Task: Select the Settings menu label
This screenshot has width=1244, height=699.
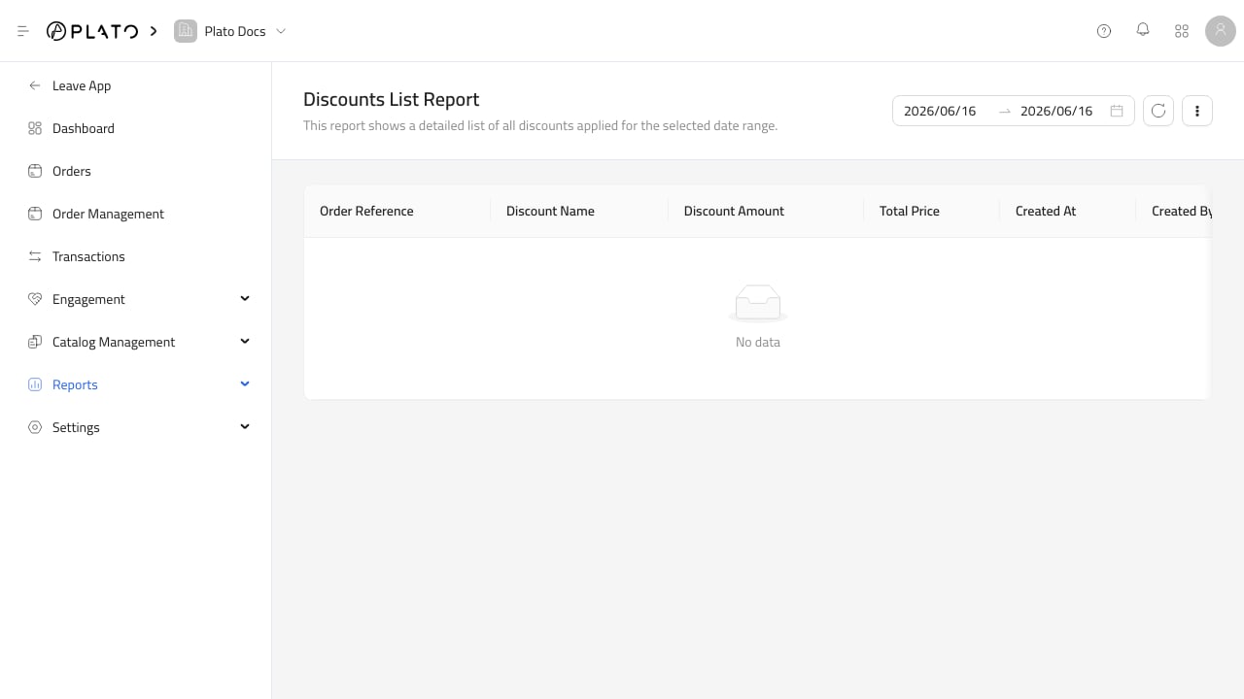Action: [76, 427]
